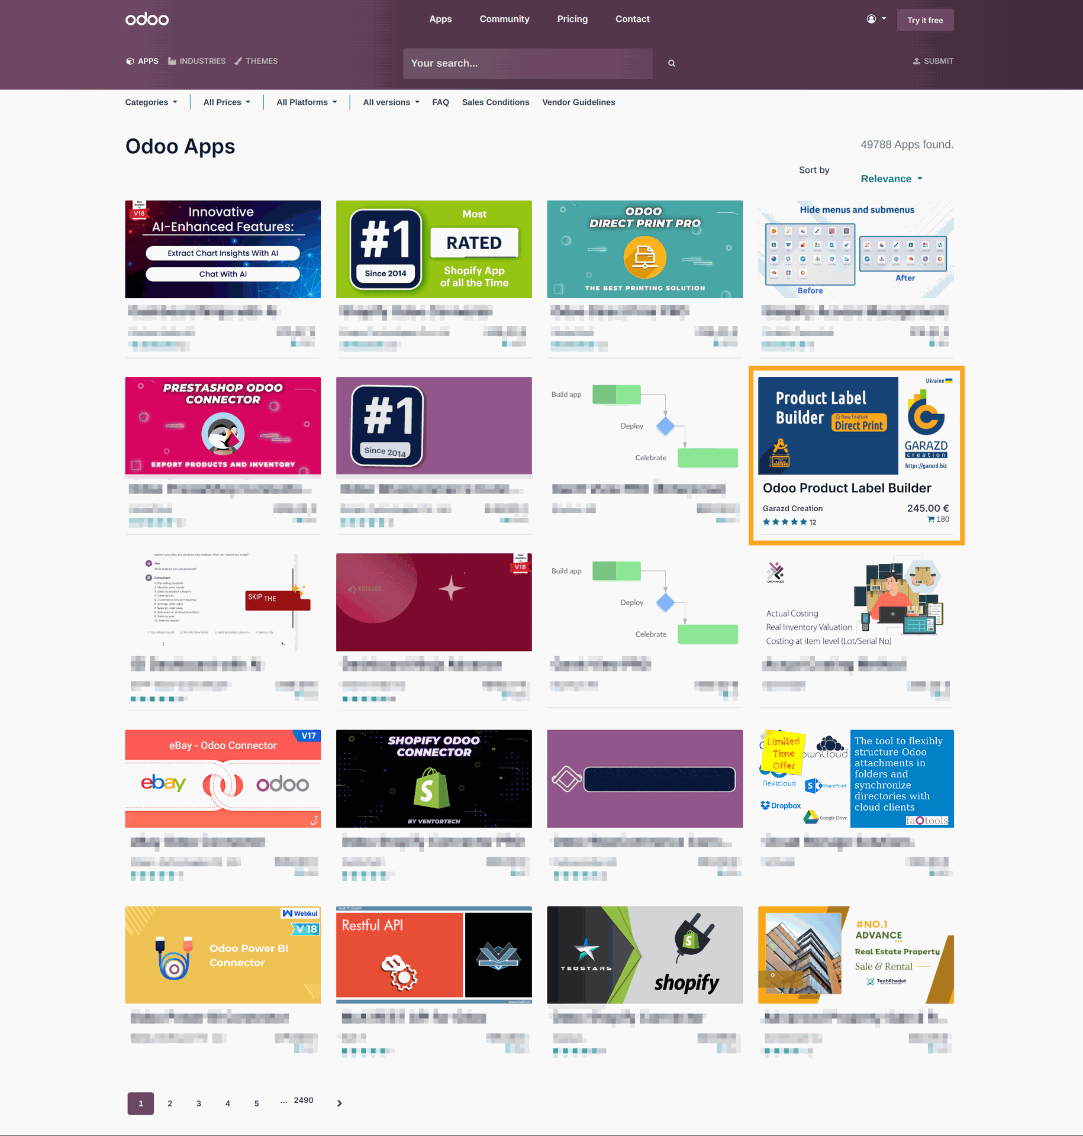
Task: Go to page 4 of results
Action: coord(228,1103)
